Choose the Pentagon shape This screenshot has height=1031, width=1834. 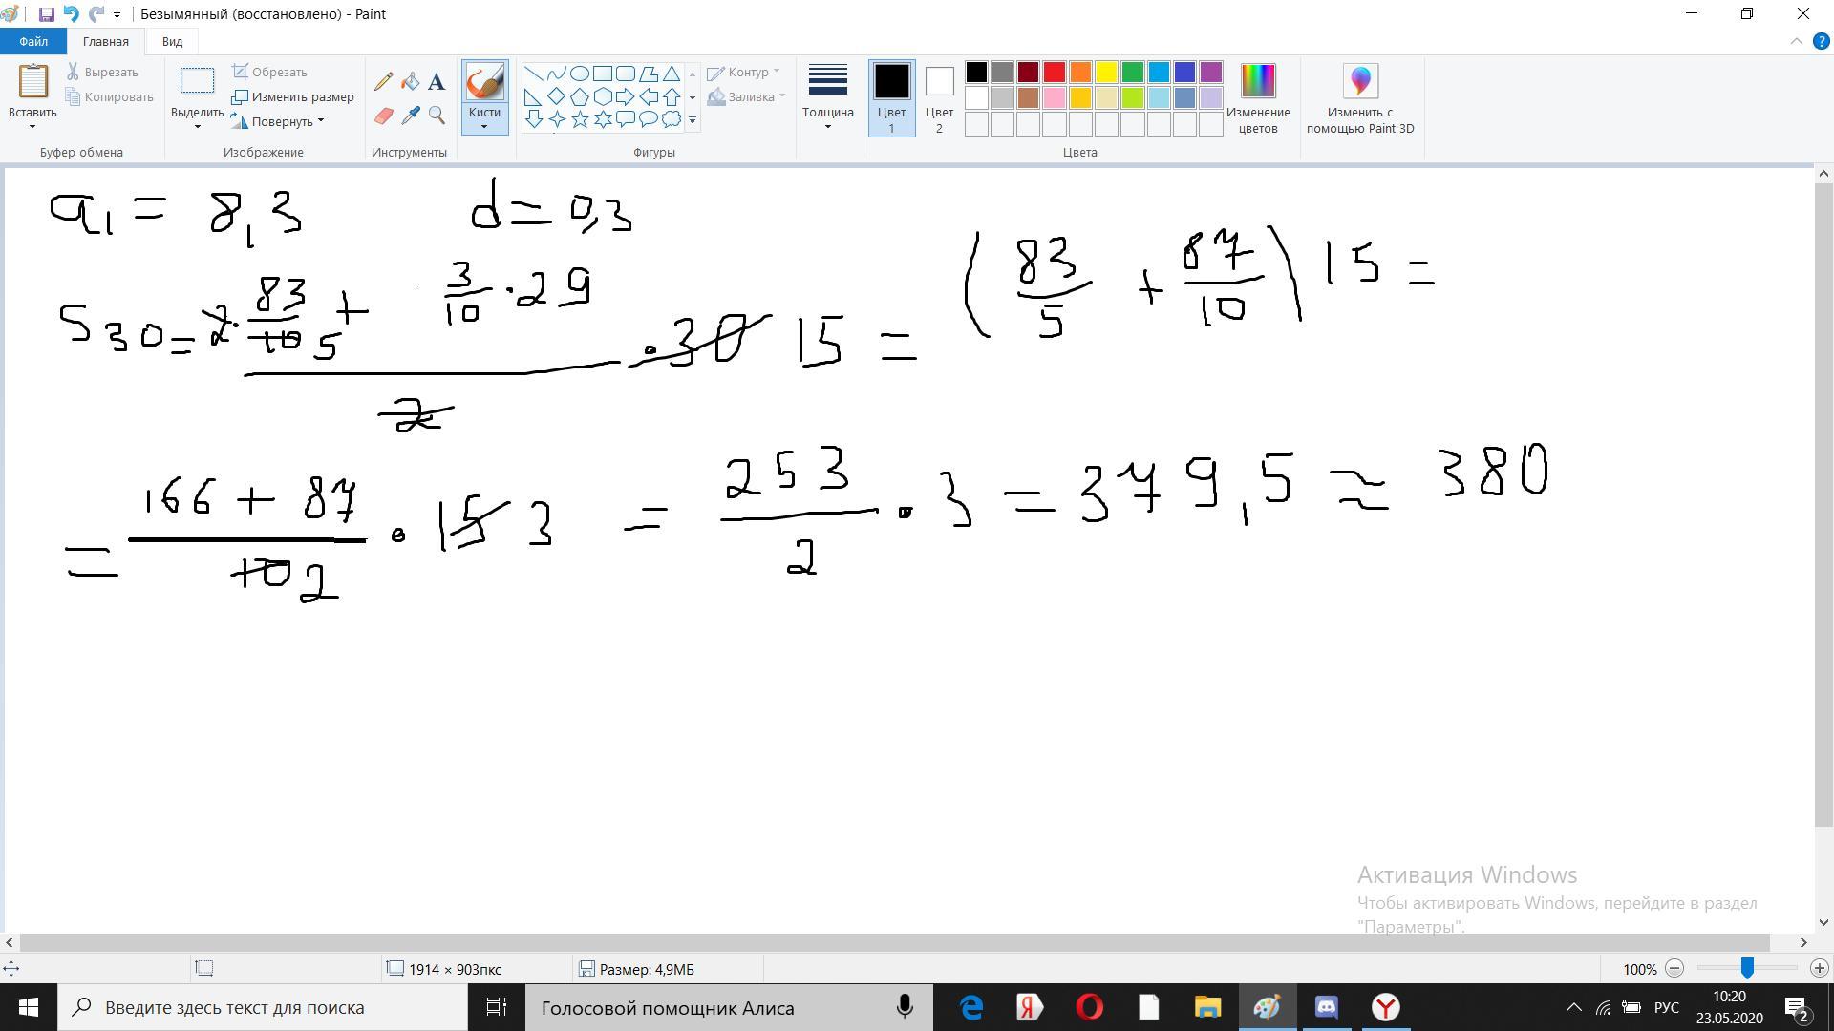[x=580, y=96]
